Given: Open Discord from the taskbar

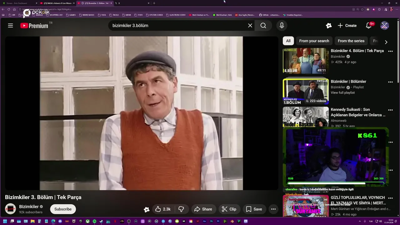Looking at the screenshot, I should pos(60,221).
